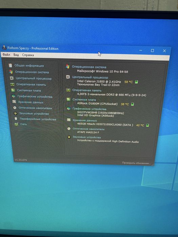This screenshot has width=178, height=237.
Task: Open the Системная плата heading link in the summary
Action: coord(84,100)
